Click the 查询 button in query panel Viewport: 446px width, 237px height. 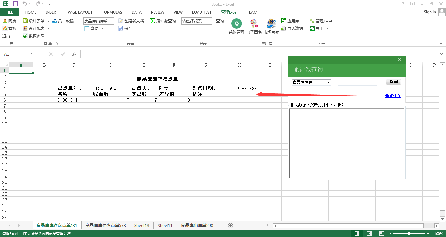393,82
